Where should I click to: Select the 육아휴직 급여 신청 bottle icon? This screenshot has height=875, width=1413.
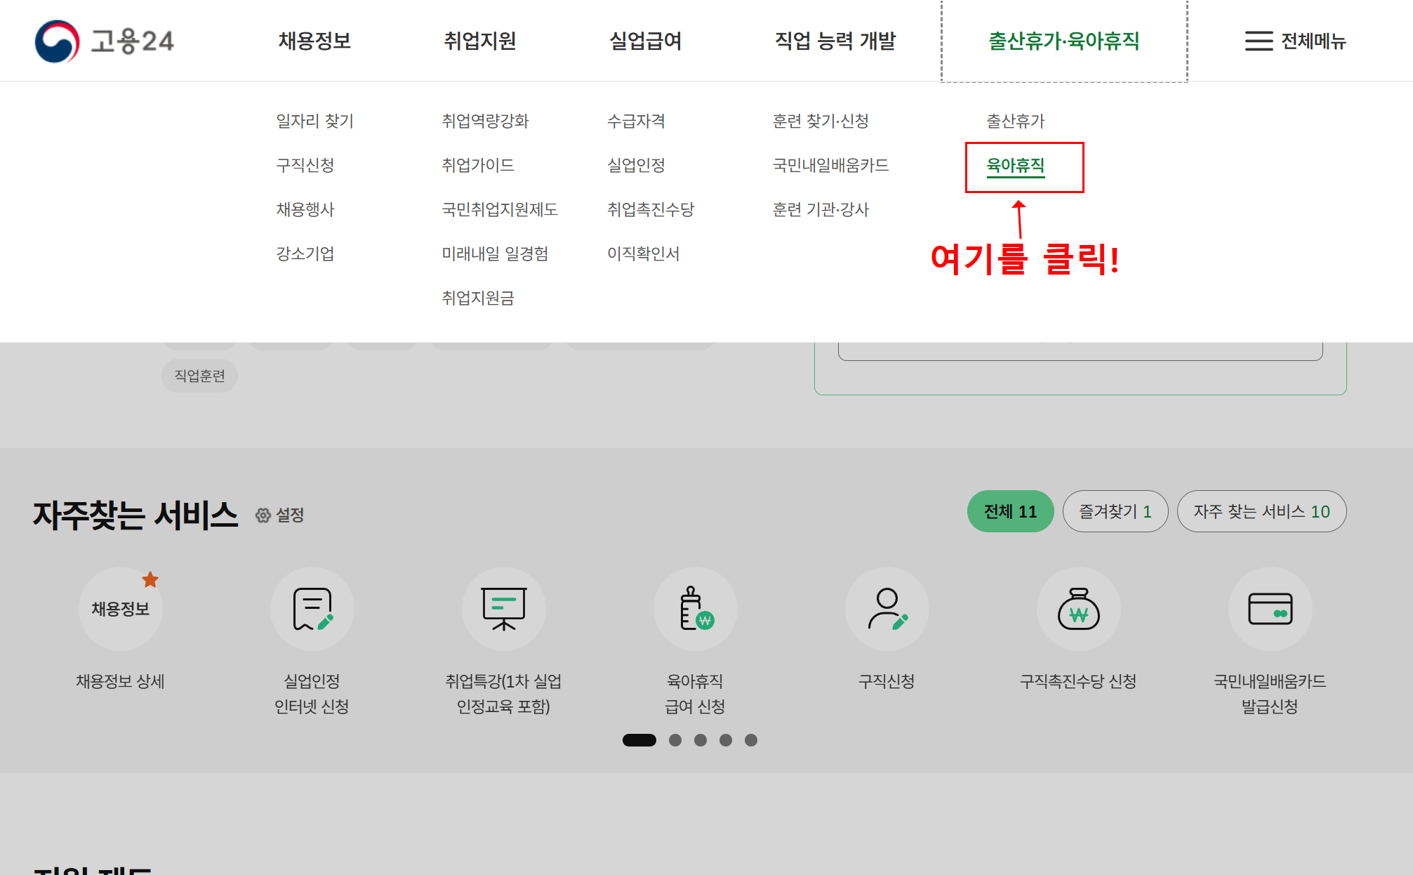tap(695, 609)
